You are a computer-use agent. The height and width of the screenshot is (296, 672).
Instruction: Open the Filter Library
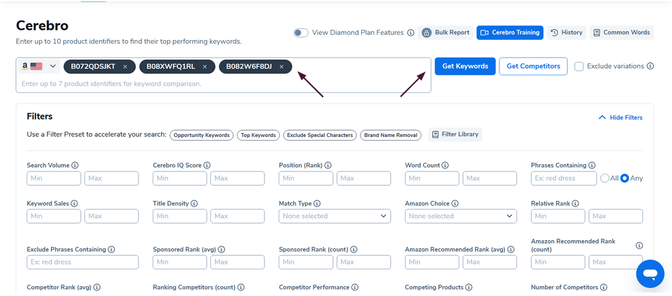pos(455,134)
